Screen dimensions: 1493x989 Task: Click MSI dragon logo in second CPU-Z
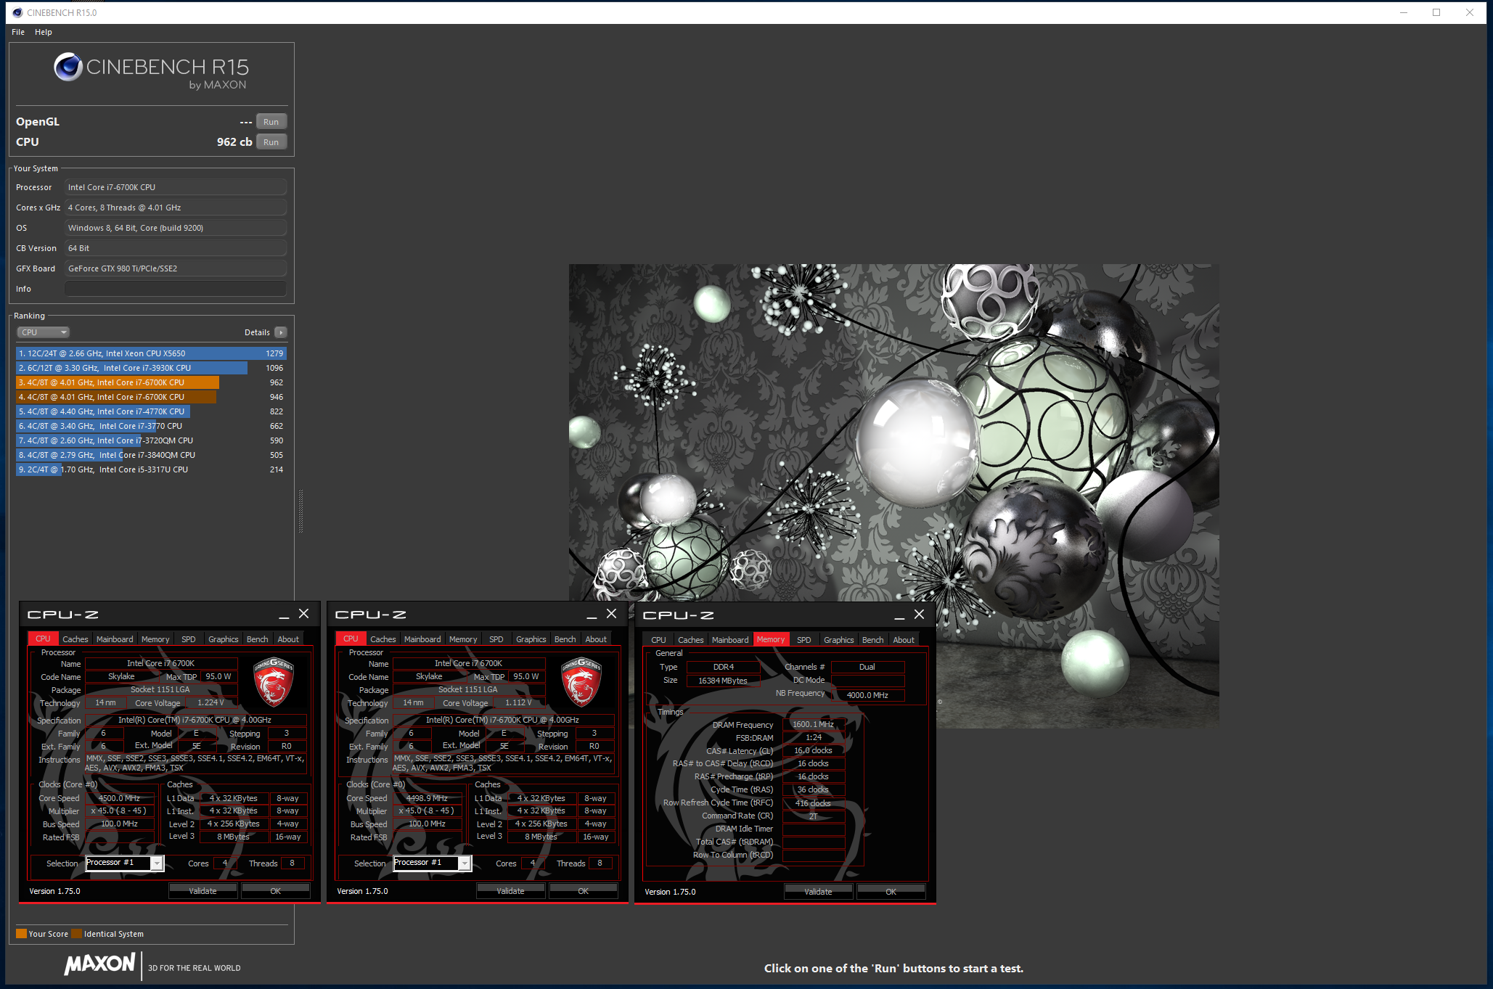coord(581,682)
